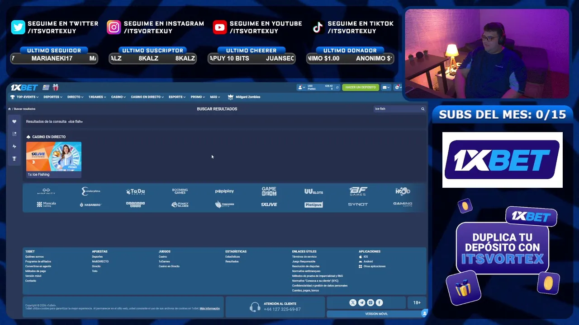This screenshot has width=579, height=325.
Task: Open the TaDa Gaming provider logo
Action: pyautogui.click(x=135, y=191)
